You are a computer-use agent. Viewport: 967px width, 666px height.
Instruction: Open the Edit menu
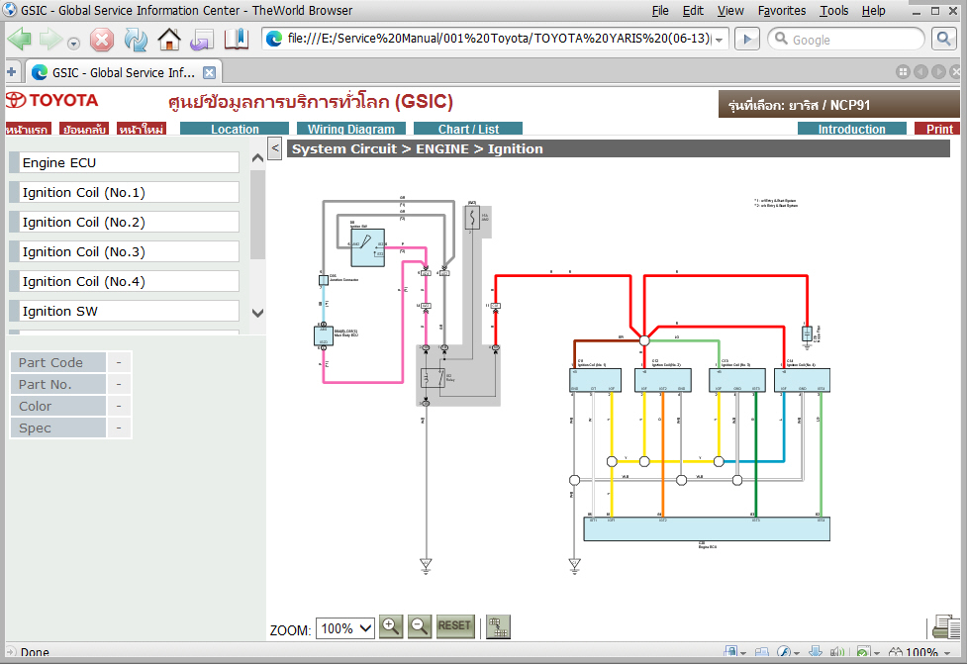[x=693, y=11]
